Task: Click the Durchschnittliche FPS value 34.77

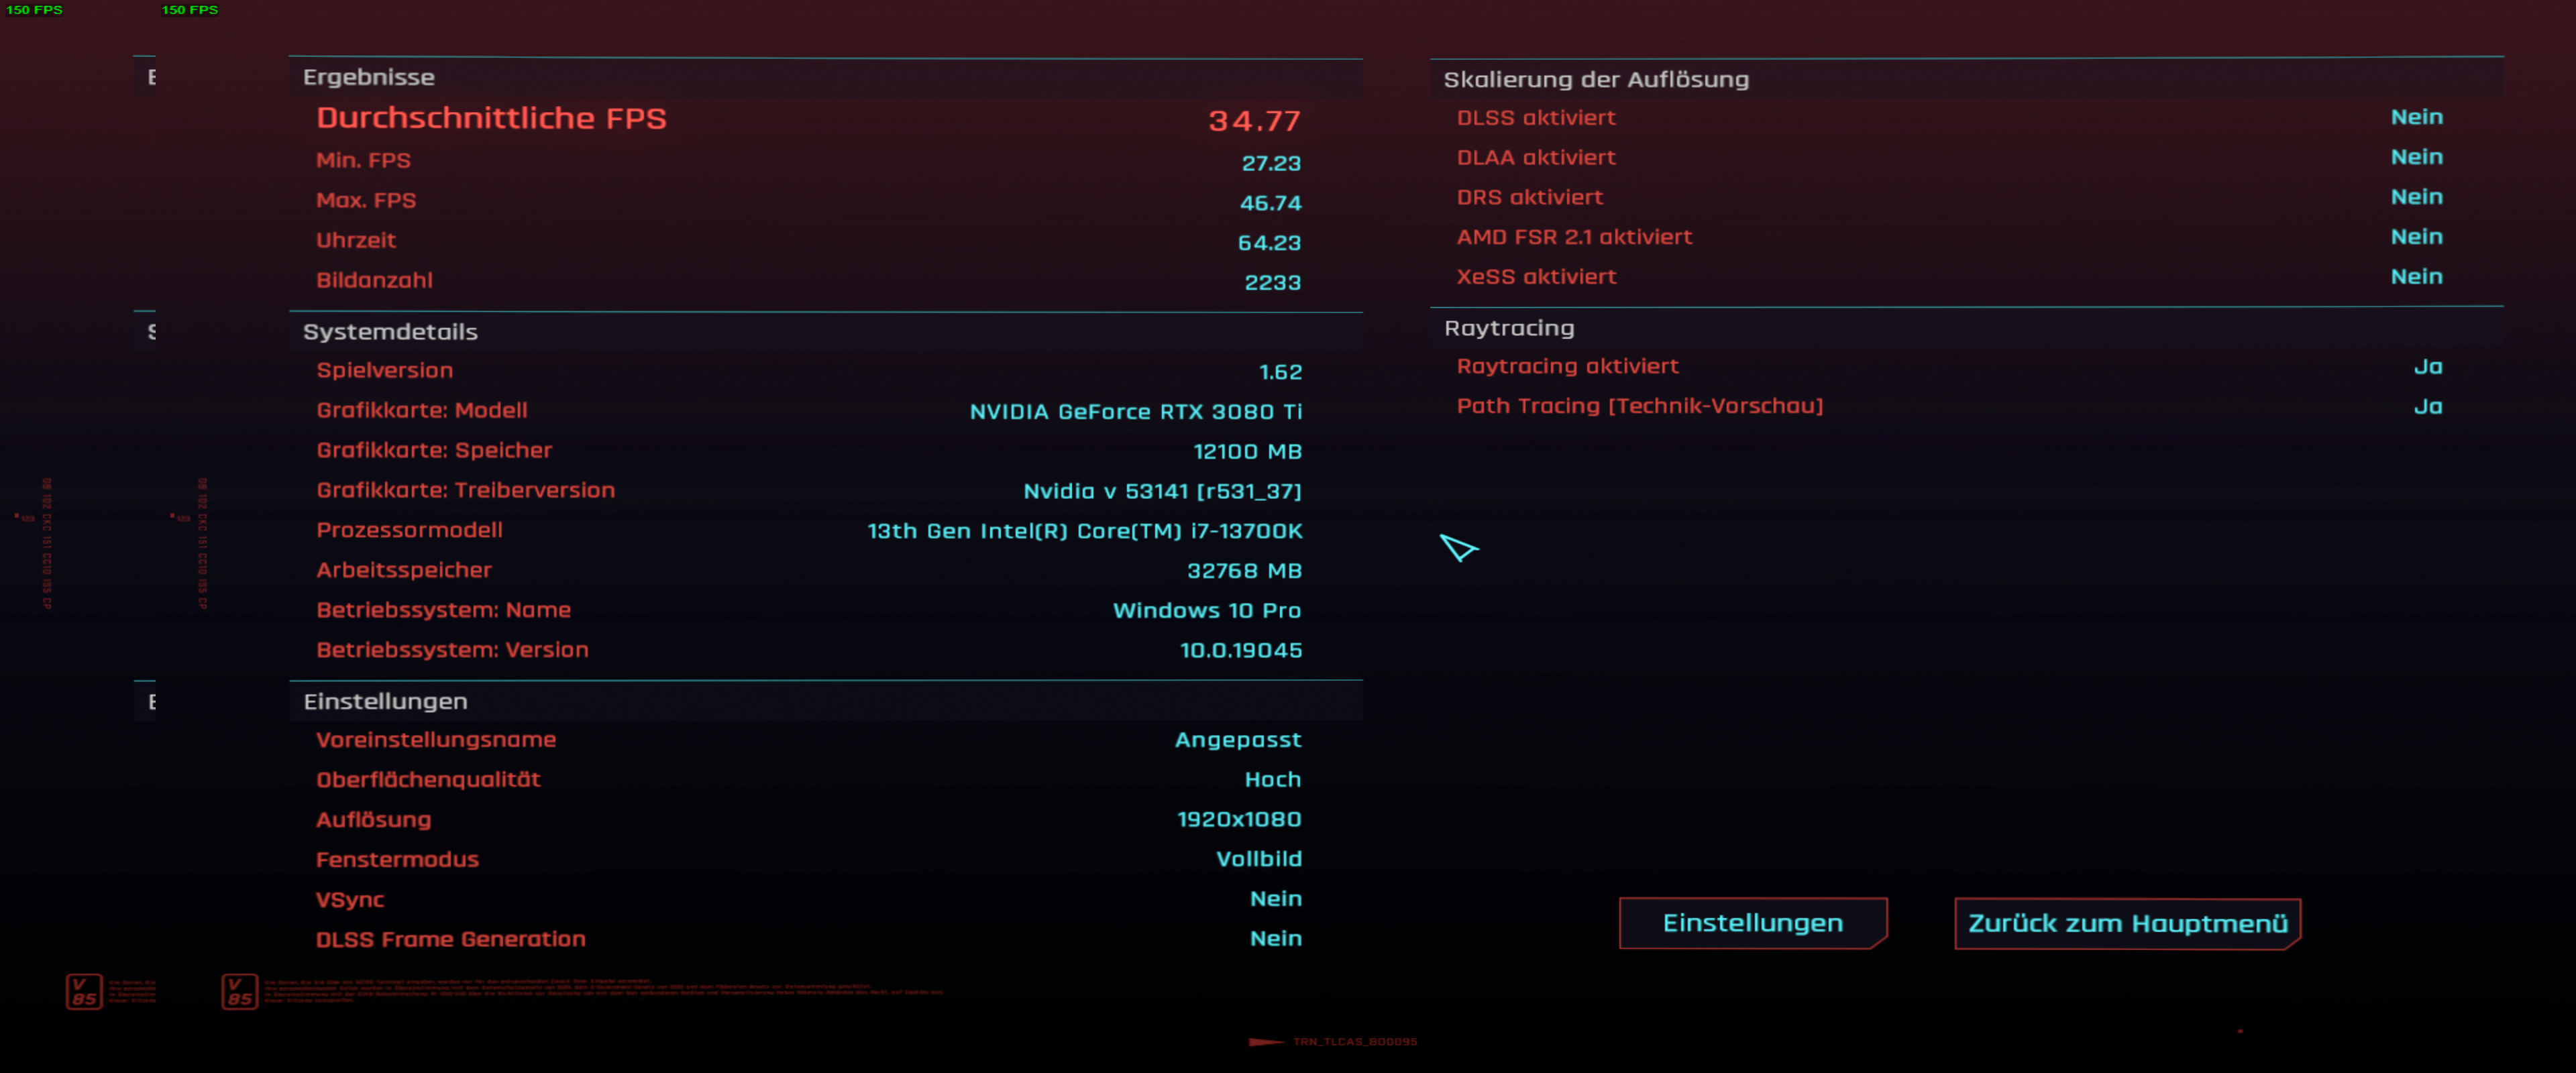Action: point(1254,120)
